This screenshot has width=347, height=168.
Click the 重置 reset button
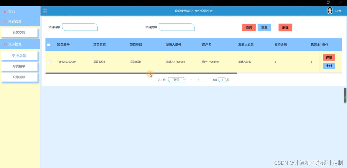(x=264, y=28)
